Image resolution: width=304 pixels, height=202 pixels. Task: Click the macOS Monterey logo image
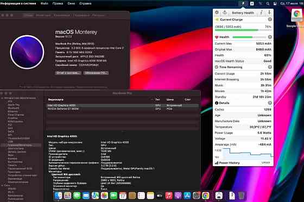27,52
